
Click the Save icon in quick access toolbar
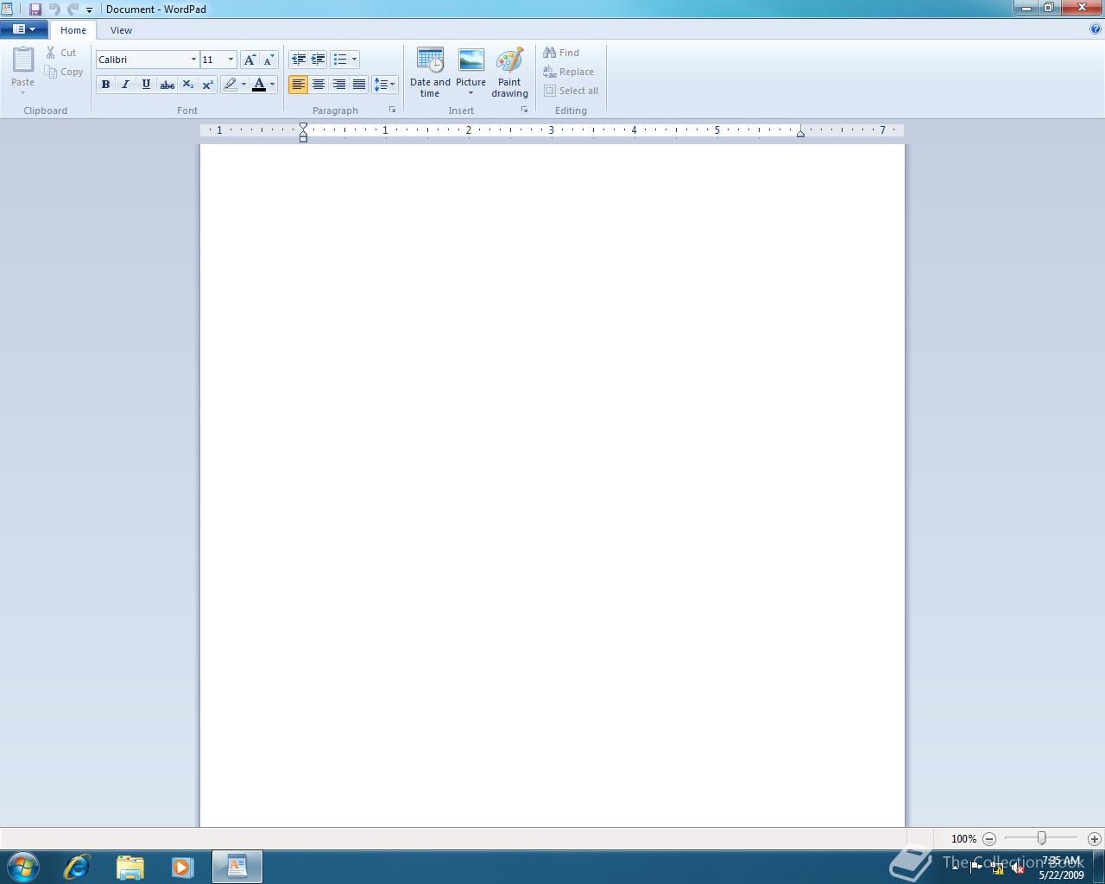pos(35,9)
